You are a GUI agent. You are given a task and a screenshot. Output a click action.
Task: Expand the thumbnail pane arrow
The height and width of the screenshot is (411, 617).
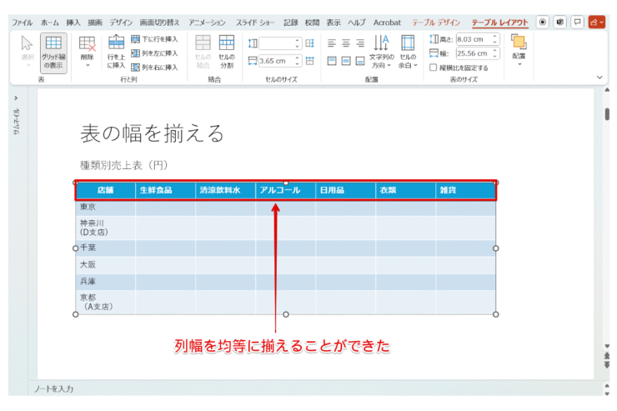[16, 98]
